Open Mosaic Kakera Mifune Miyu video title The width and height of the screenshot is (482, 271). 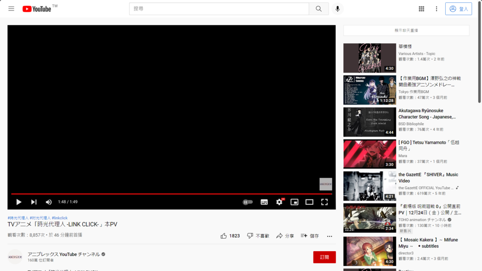point(428,243)
